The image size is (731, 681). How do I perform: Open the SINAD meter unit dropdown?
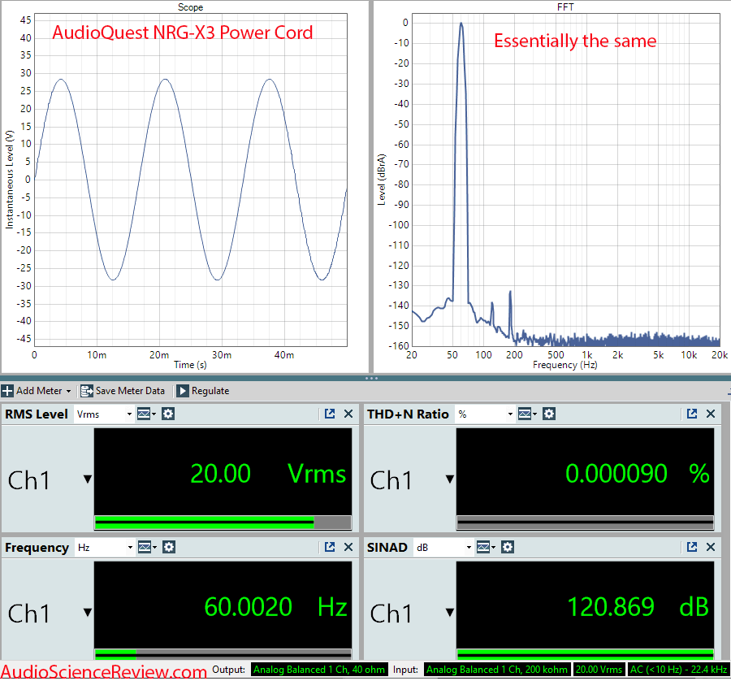pos(443,548)
